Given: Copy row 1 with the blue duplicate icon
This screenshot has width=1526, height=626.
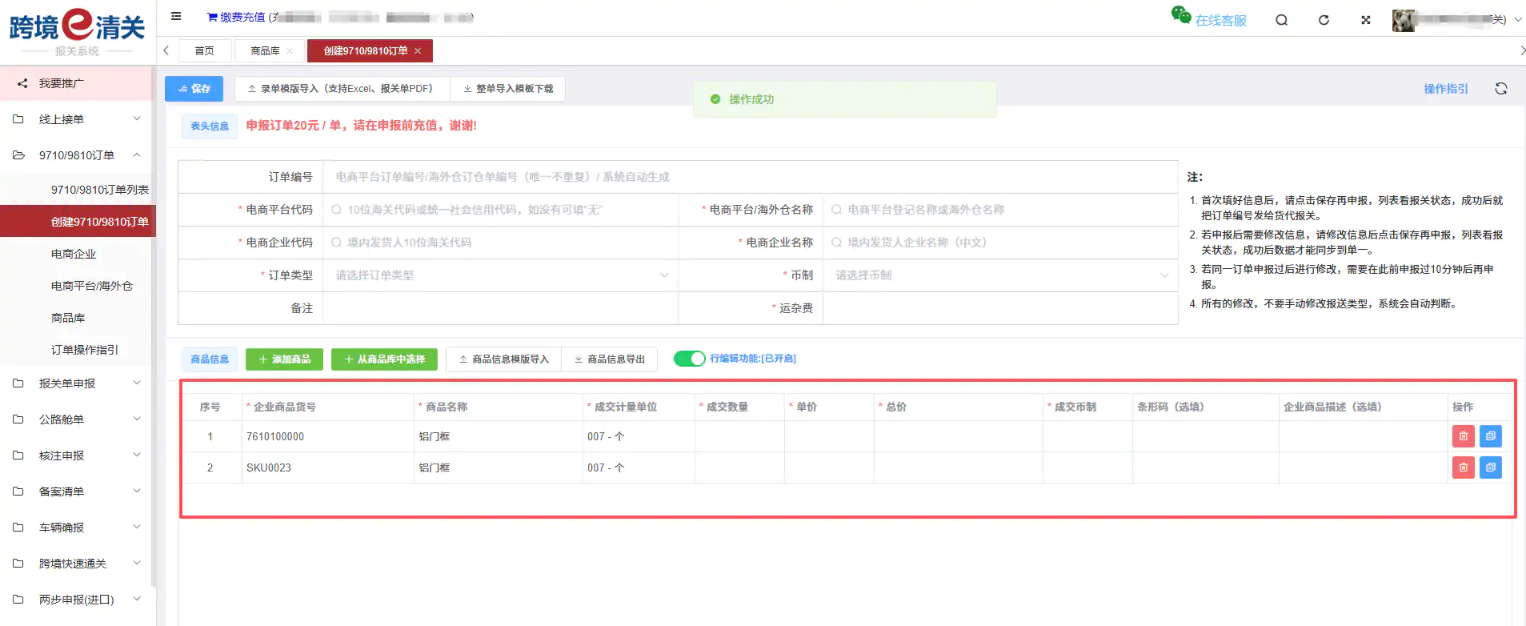Looking at the screenshot, I should coord(1491,436).
